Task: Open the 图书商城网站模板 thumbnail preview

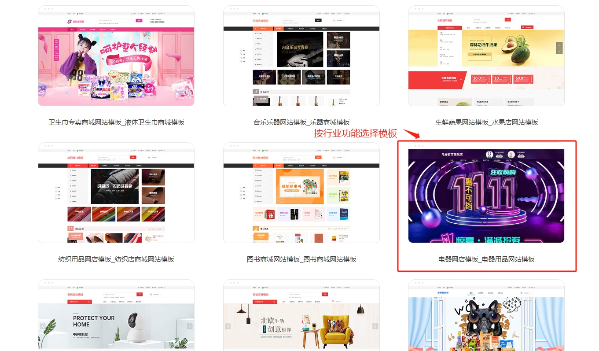Action: pos(301,192)
